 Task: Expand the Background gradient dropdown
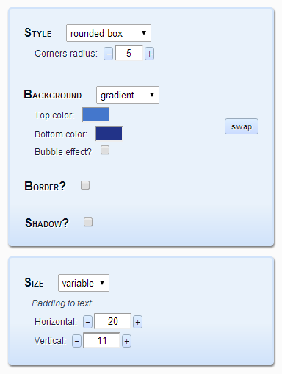[x=128, y=95]
